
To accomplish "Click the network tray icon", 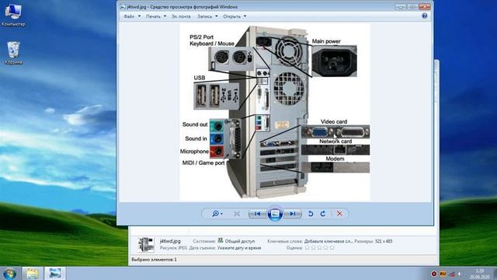I will [452, 274].
